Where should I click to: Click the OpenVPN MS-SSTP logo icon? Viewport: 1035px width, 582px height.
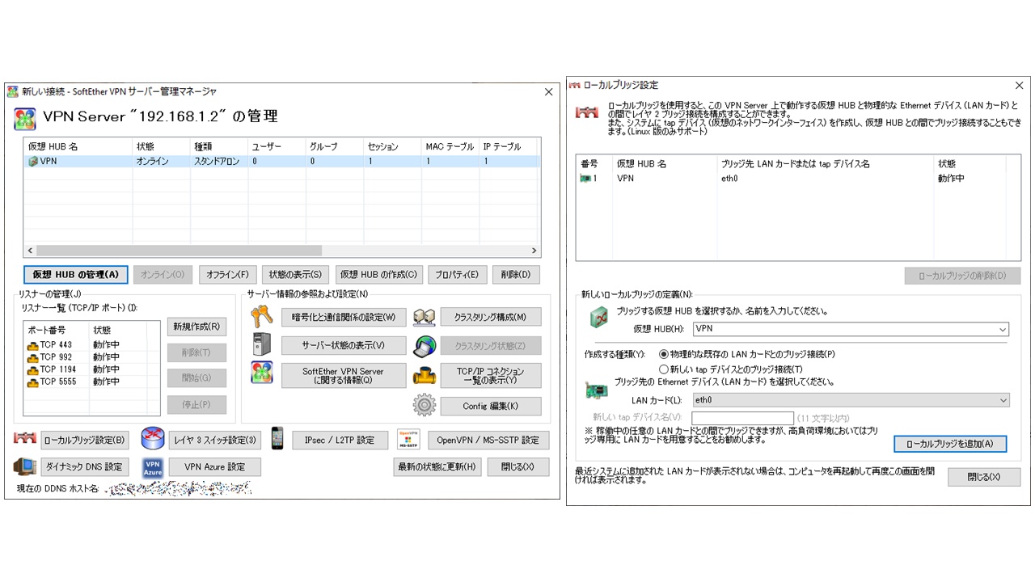point(408,439)
